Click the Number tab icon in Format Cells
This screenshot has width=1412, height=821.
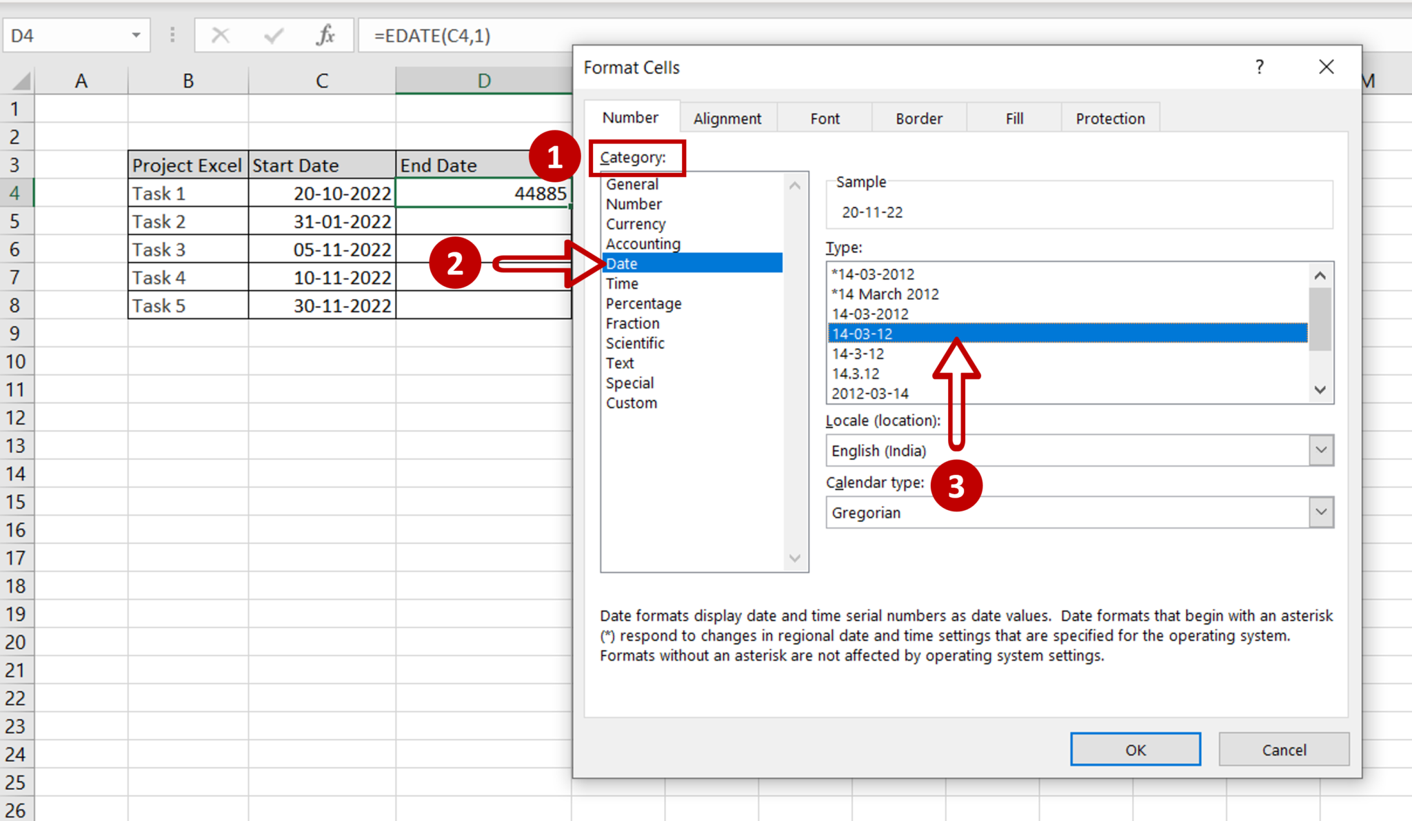(x=629, y=117)
